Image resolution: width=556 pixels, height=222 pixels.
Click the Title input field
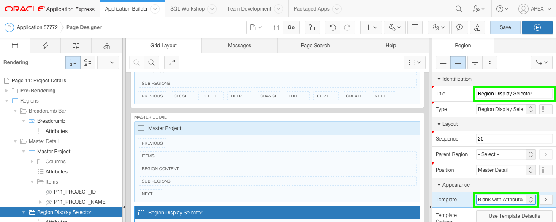pos(514,94)
